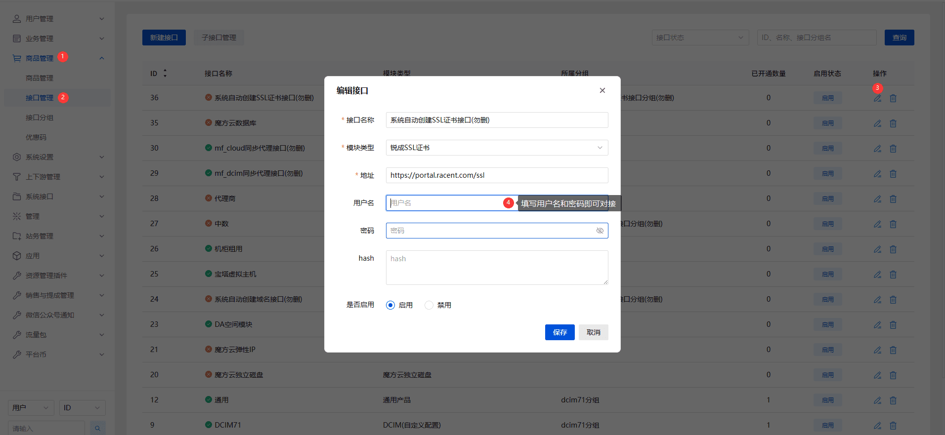The image size is (945, 435).
Task: Close the 编辑接口 dialog with X
Action: pos(602,90)
